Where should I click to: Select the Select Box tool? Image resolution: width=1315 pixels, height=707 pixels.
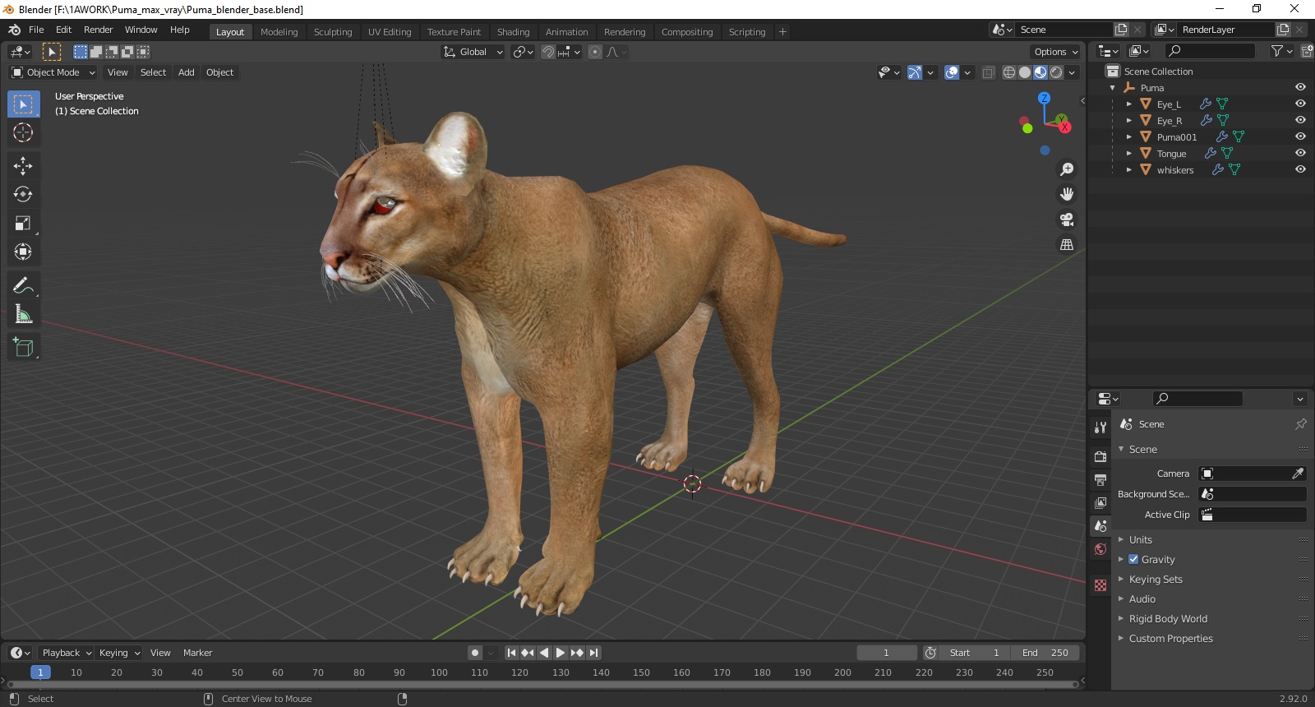23,104
